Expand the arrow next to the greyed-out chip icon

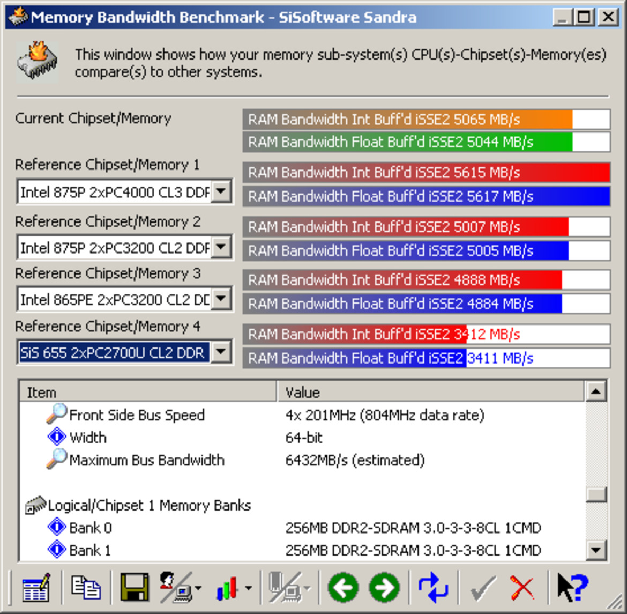point(307,588)
